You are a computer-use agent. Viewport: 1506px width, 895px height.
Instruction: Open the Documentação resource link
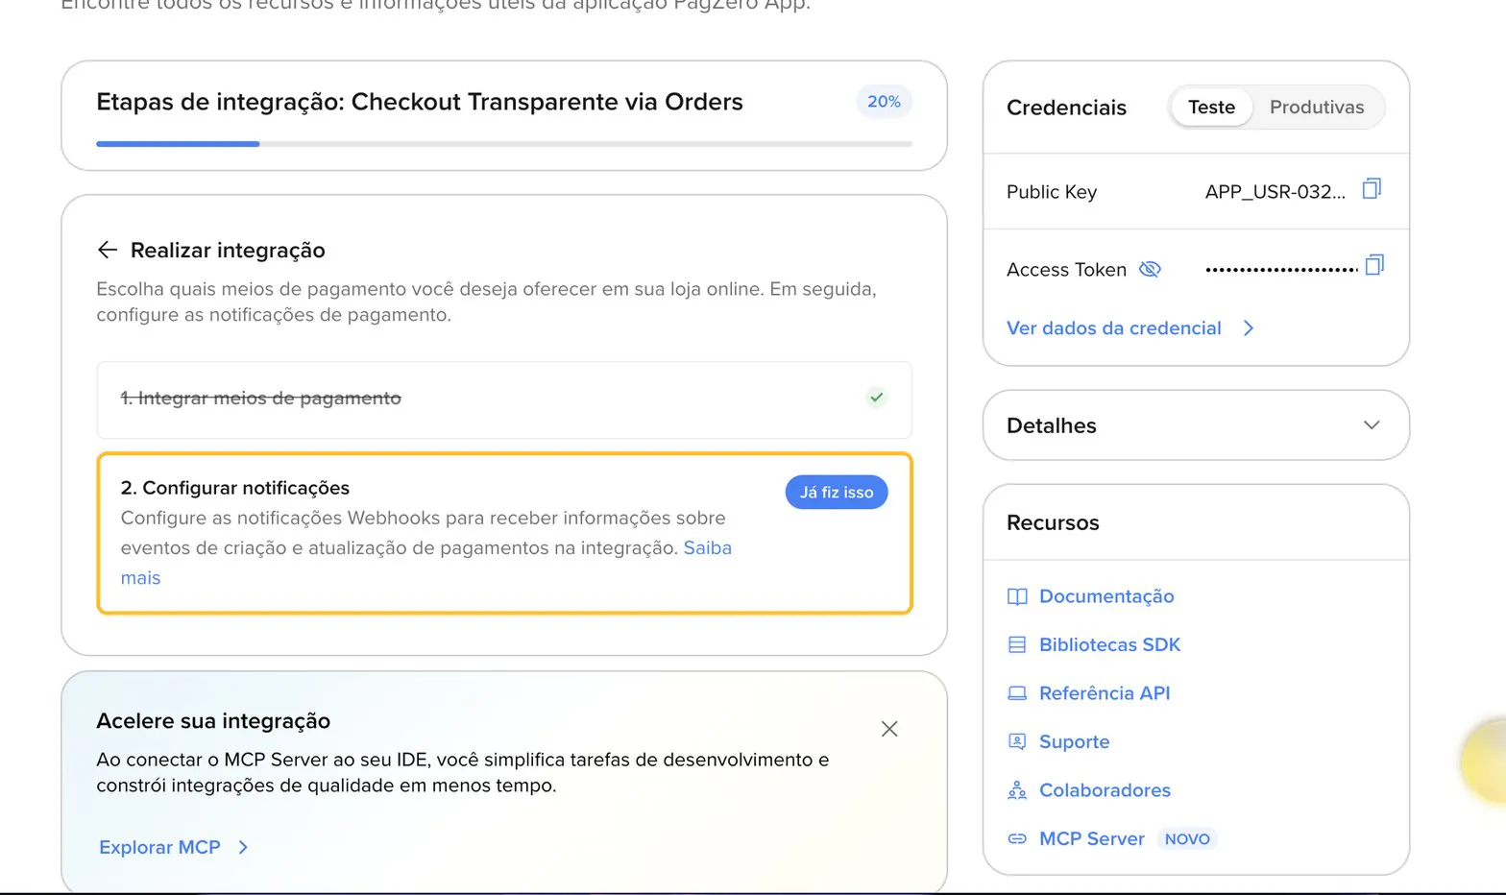click(1106, 596)
